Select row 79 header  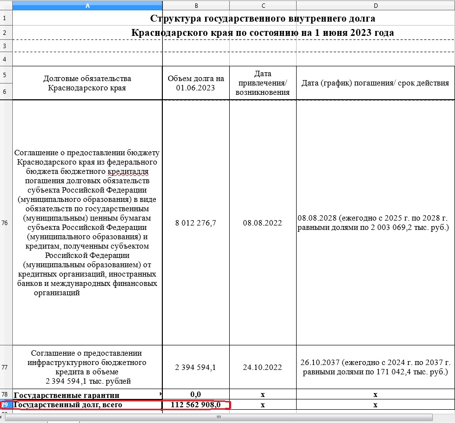tap(6, 404)
